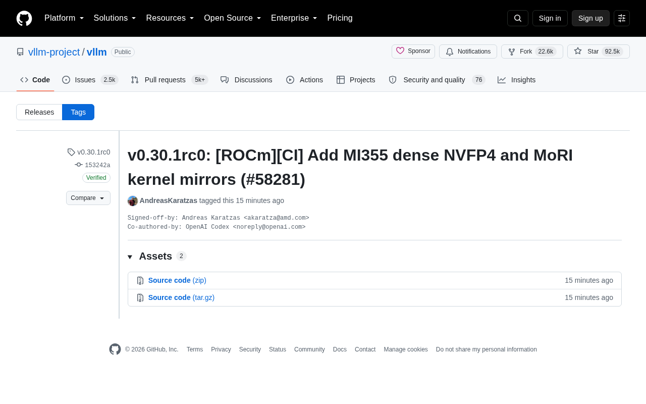
Task: Open the Platform dropdown menu
Action: 64,18
